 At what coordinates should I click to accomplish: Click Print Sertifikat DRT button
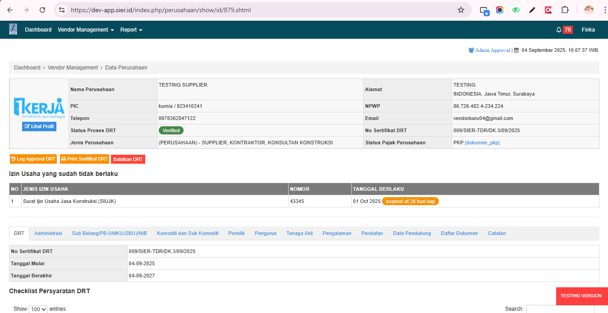84,159
